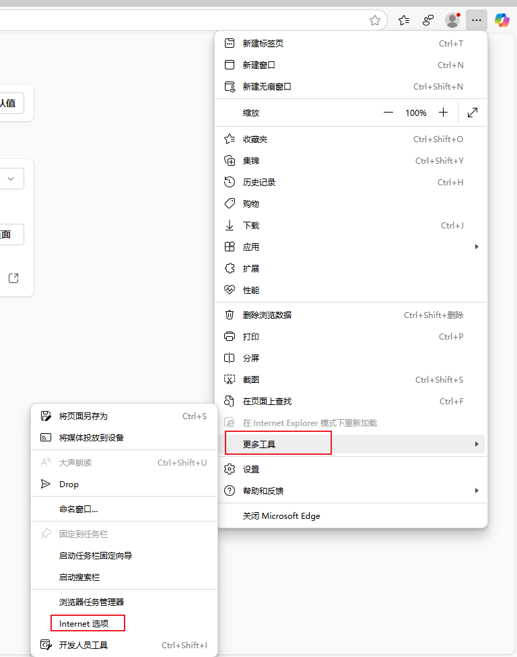This screenshot has height=657, width=517.
Task: Click the 帮助和反馈 question mark icon
Action: (230, 491)
